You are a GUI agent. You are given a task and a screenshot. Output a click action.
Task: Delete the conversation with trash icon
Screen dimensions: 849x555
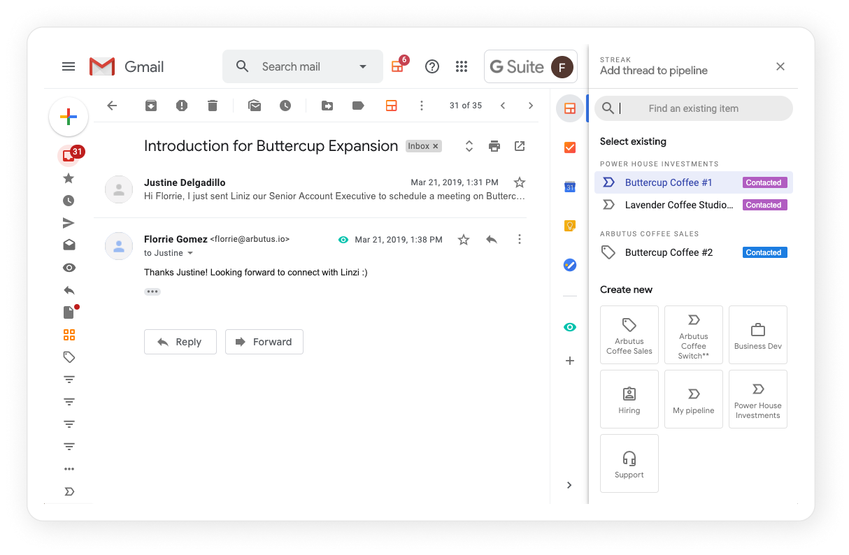pos(213,106)
